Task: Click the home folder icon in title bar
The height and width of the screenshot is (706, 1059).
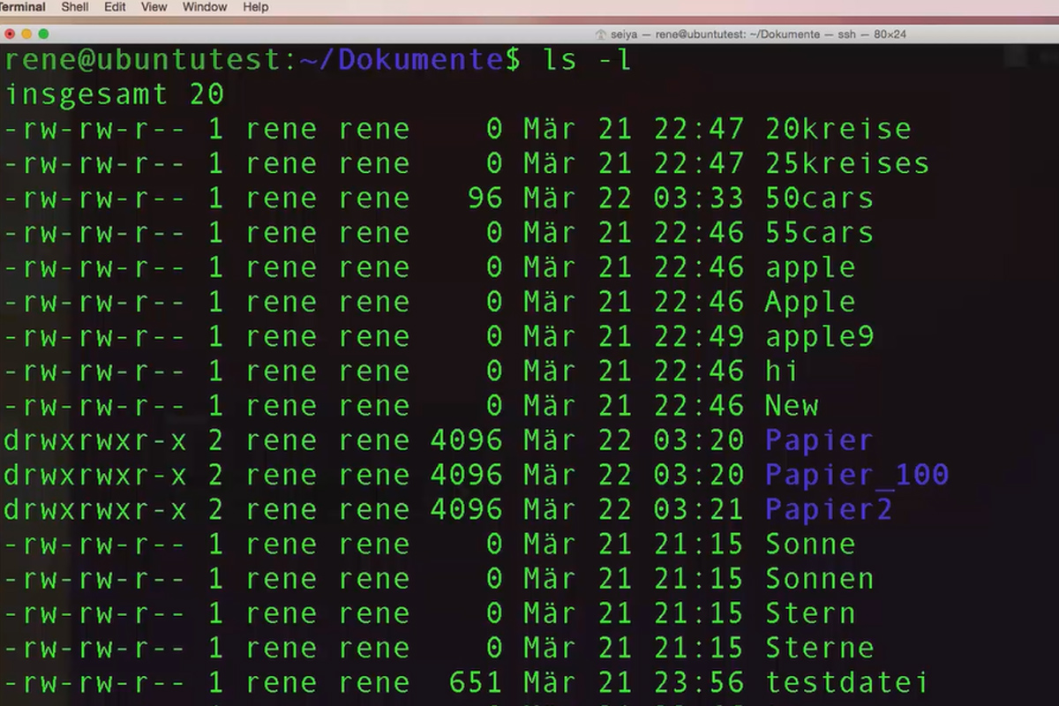Action: tap(601, 35)
